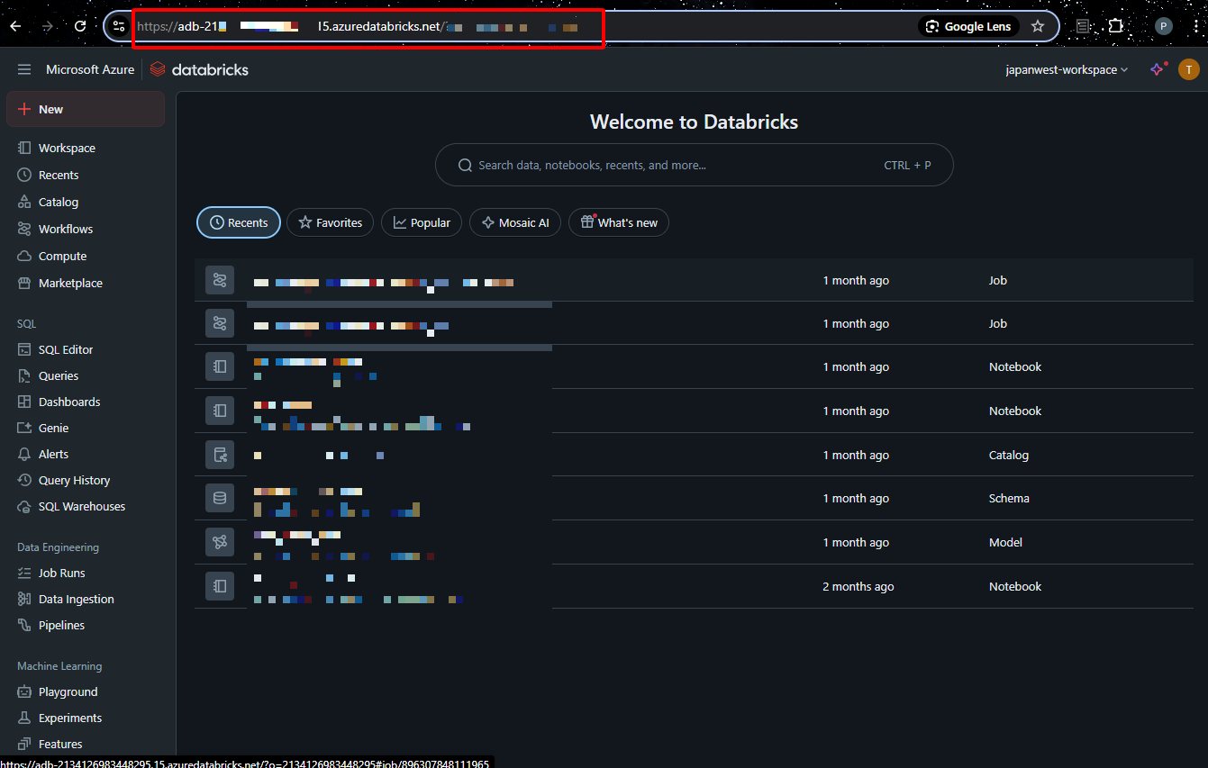This screenshot has height=768, width=1208.
Task: Open SQL Warehouses from the sidebar
Action: click(x=82, y=506)
